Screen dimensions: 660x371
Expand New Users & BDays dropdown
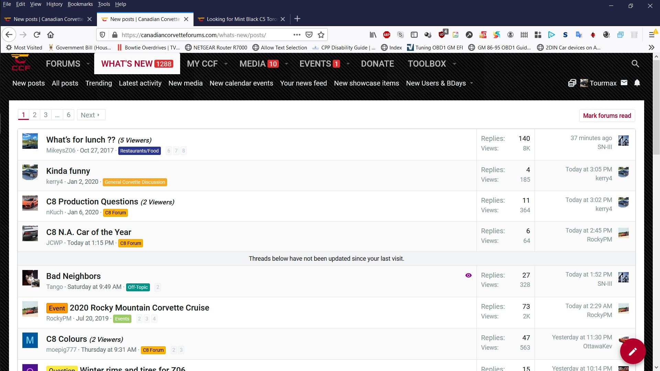472,83
